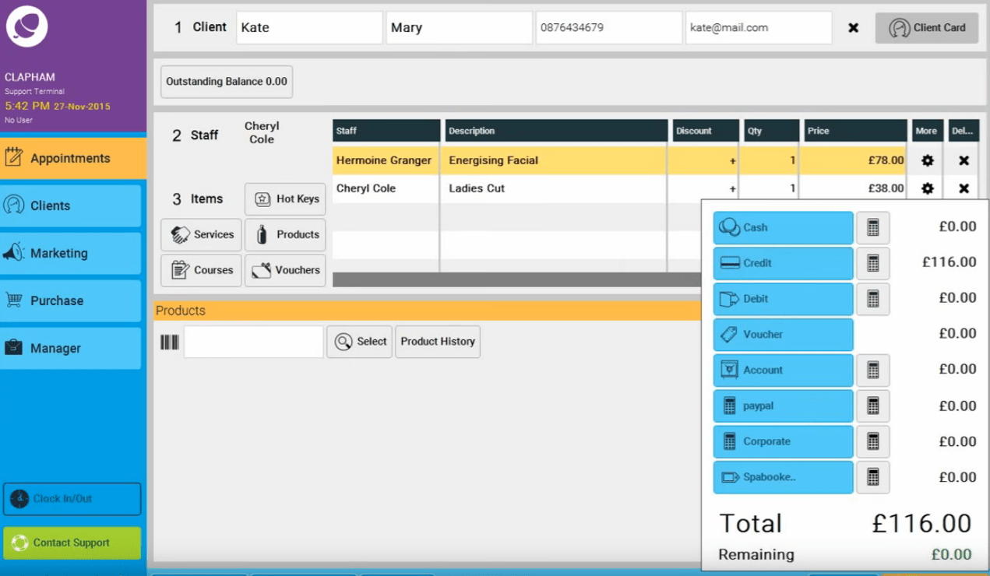Expand discount options for Ladies Cut

[734, 188]
